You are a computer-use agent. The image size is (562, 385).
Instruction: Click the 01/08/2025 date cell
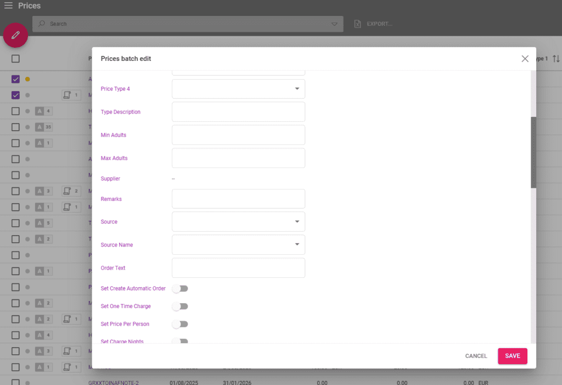coord(184,382)
